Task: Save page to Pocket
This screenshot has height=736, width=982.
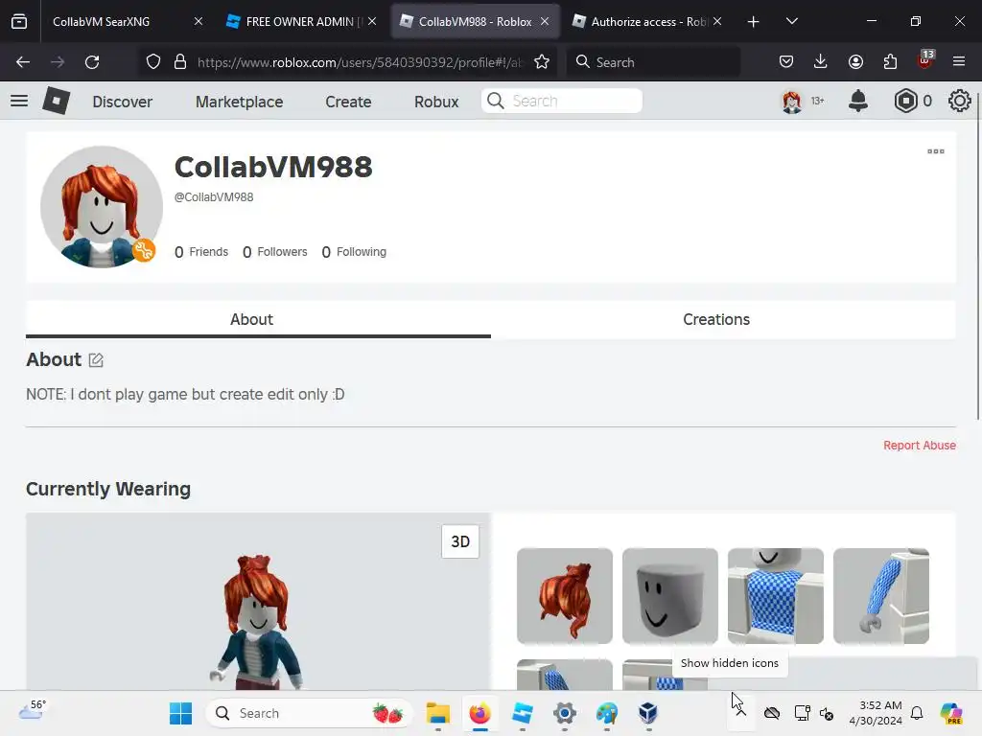Action: [x=786, y=62]
